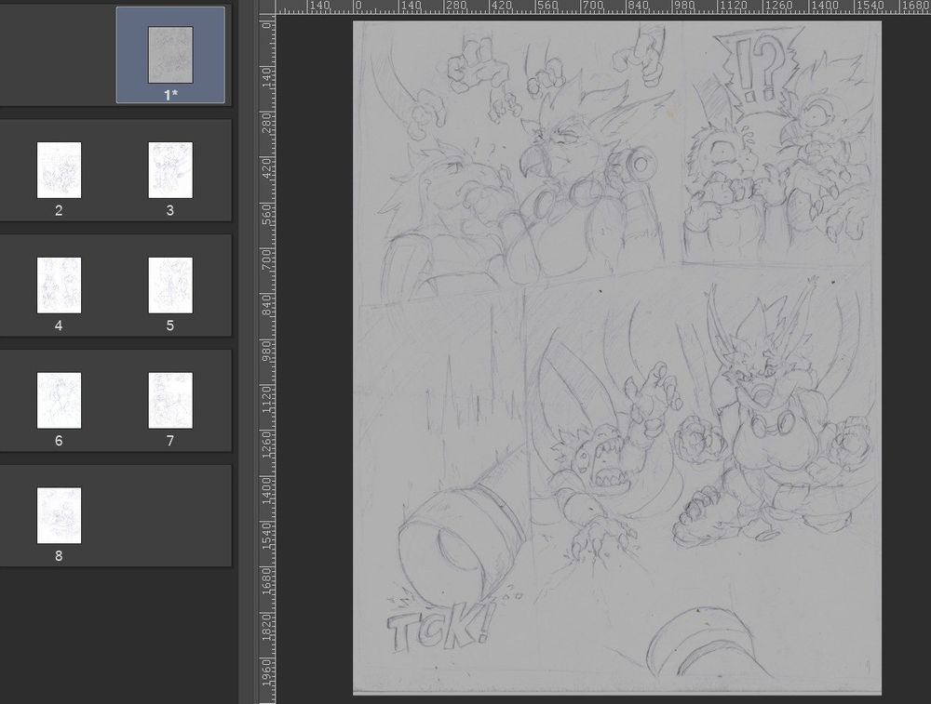Open page 8 thumbnail
Image resolution: width=931 pixels, height=704 pixels.
tap(59, 515)
